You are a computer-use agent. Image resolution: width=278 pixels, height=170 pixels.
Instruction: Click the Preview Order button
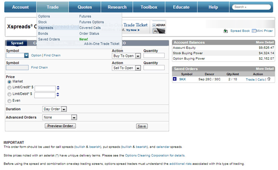(x=60, y=126)
